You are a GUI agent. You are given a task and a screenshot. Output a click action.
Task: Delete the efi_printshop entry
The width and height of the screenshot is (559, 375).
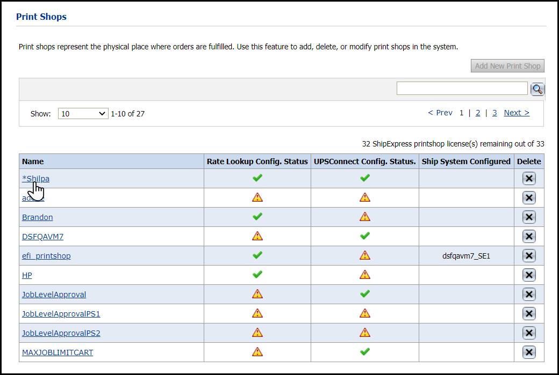coord(529,256)
